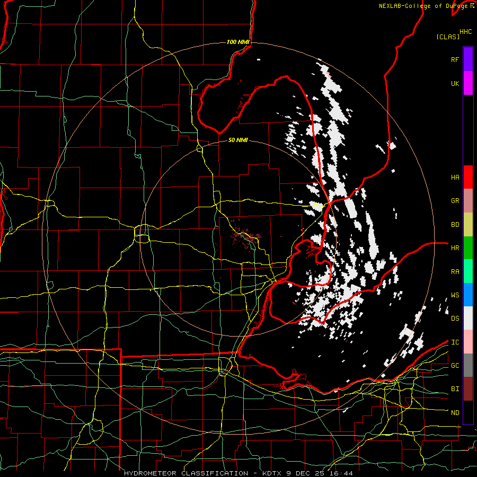This screenshot has width=477, height=477.
Task: Click the UK legend label
Action: [455, 83]
